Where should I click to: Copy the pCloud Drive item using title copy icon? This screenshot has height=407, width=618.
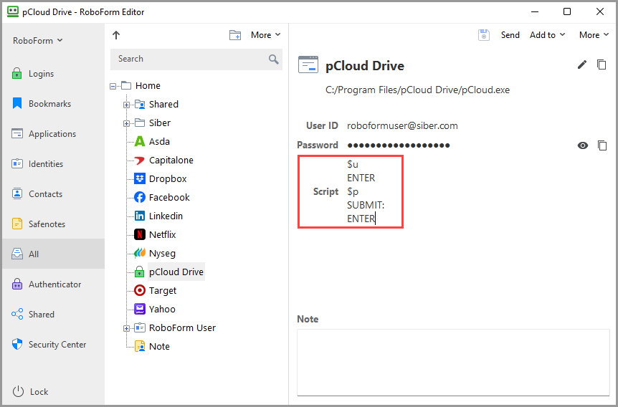pyautogui.click(x=602, y=65)
